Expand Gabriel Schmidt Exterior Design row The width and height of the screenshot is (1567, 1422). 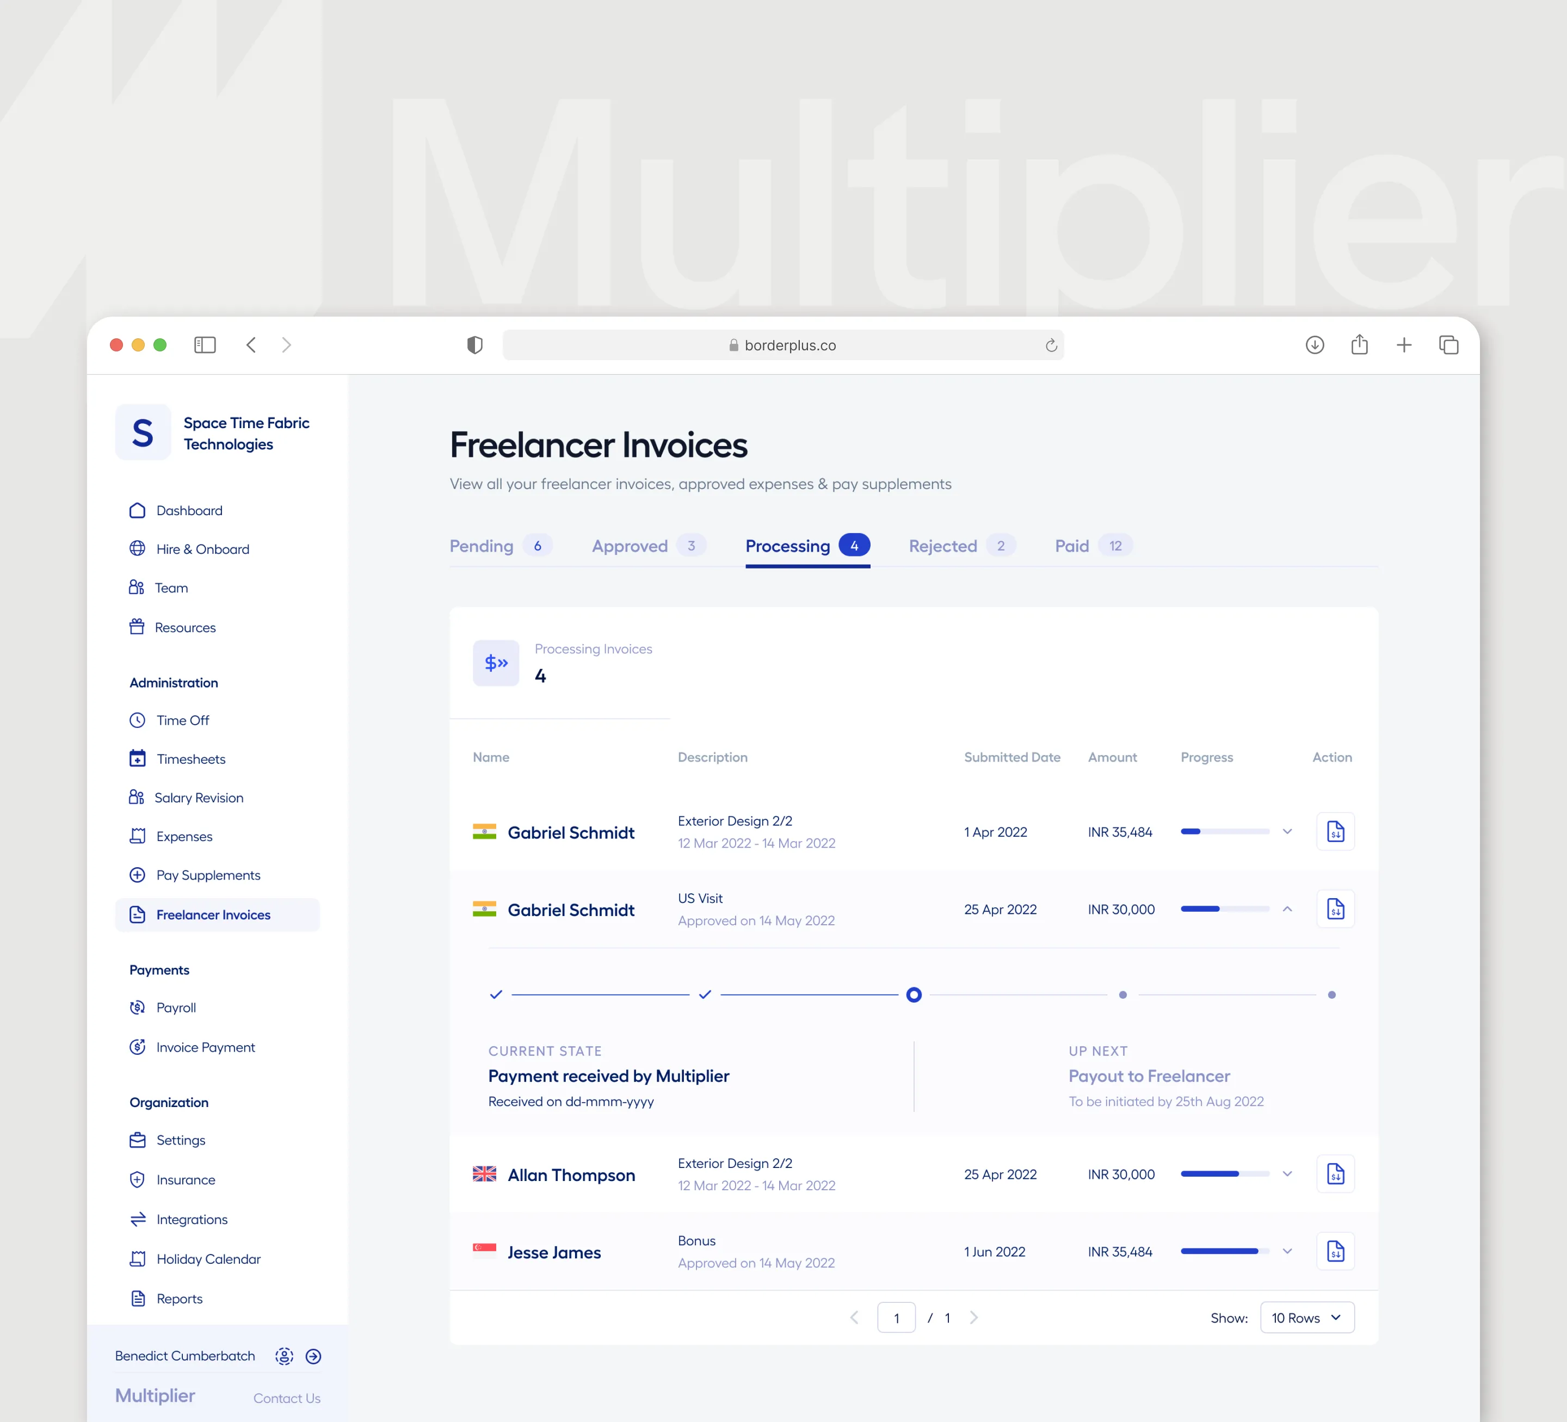tap(1287, 831)
